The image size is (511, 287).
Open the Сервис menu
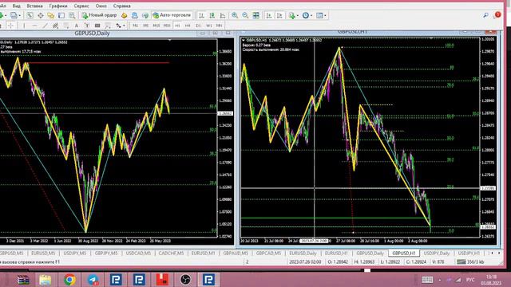(x=81, y=6)
